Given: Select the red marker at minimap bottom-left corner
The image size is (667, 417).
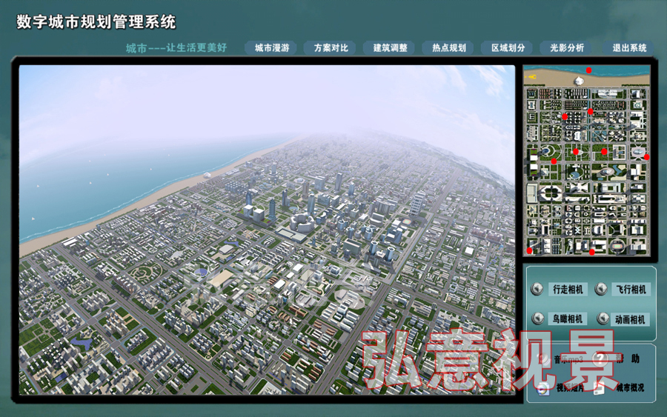Looking at the screenshot, I should click(530, 250).
